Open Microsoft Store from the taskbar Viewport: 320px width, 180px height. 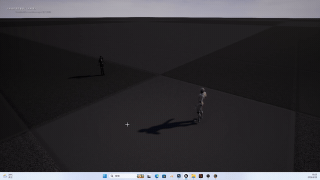[164, 176]
